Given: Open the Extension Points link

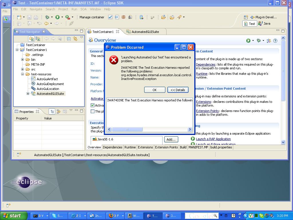Looking at the screenshot, I should coord(207,111).
